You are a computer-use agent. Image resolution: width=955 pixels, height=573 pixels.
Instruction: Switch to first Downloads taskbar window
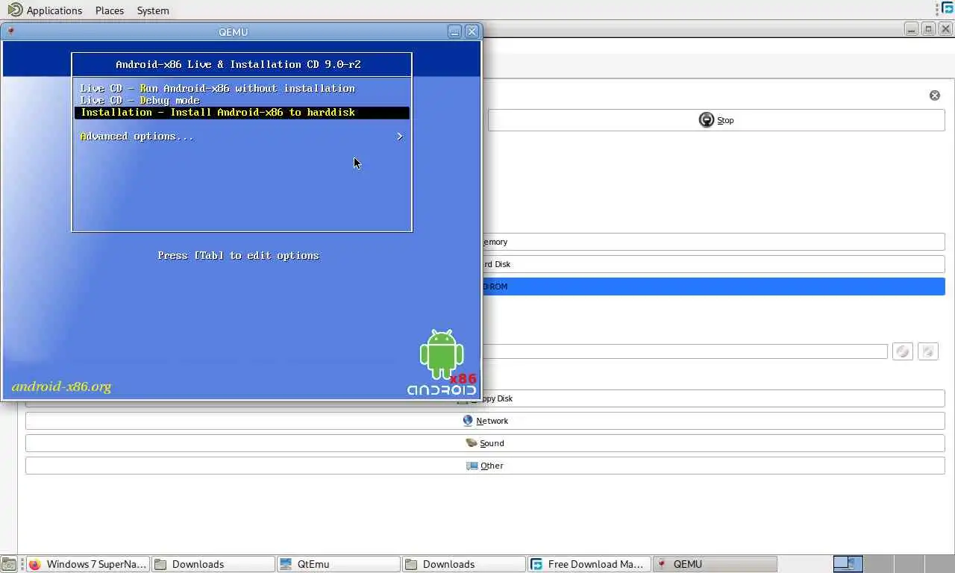coord(213,564)
